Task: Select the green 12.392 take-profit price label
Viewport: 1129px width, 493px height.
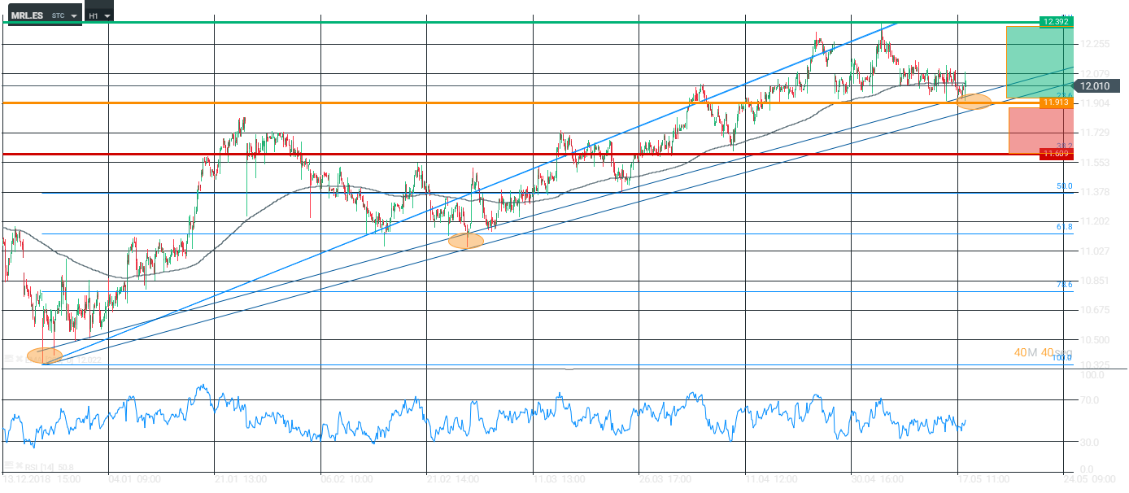Action: 1057,22
